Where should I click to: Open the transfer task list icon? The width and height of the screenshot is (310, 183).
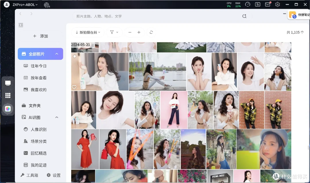(x=257, y=4)
